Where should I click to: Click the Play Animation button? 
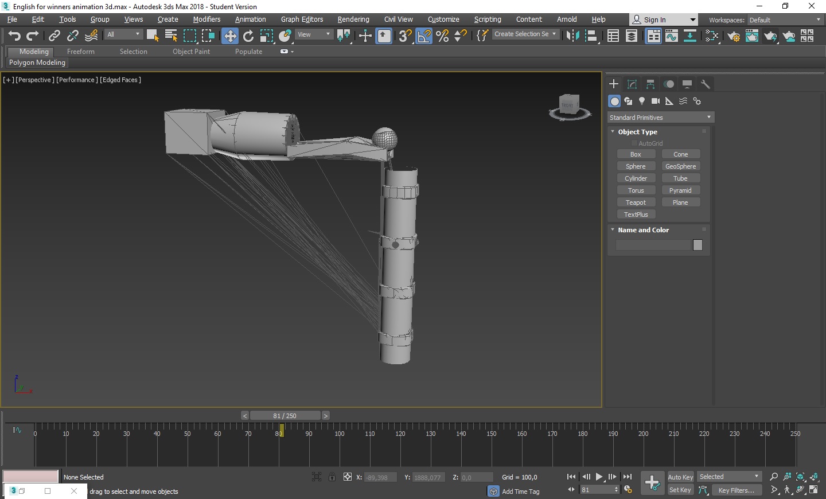coord(599,477)
